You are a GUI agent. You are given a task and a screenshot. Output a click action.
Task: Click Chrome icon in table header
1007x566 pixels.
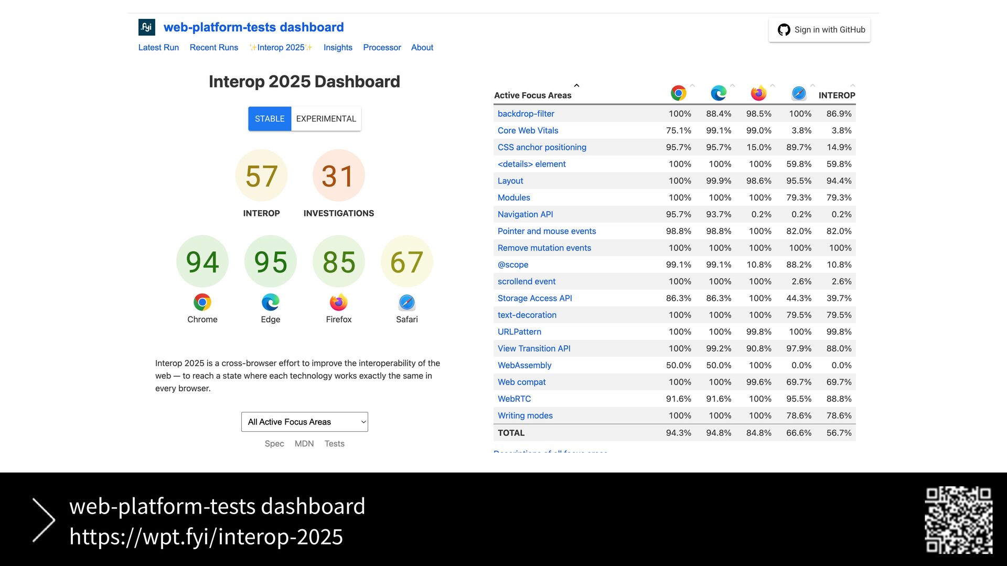(678, 93)
